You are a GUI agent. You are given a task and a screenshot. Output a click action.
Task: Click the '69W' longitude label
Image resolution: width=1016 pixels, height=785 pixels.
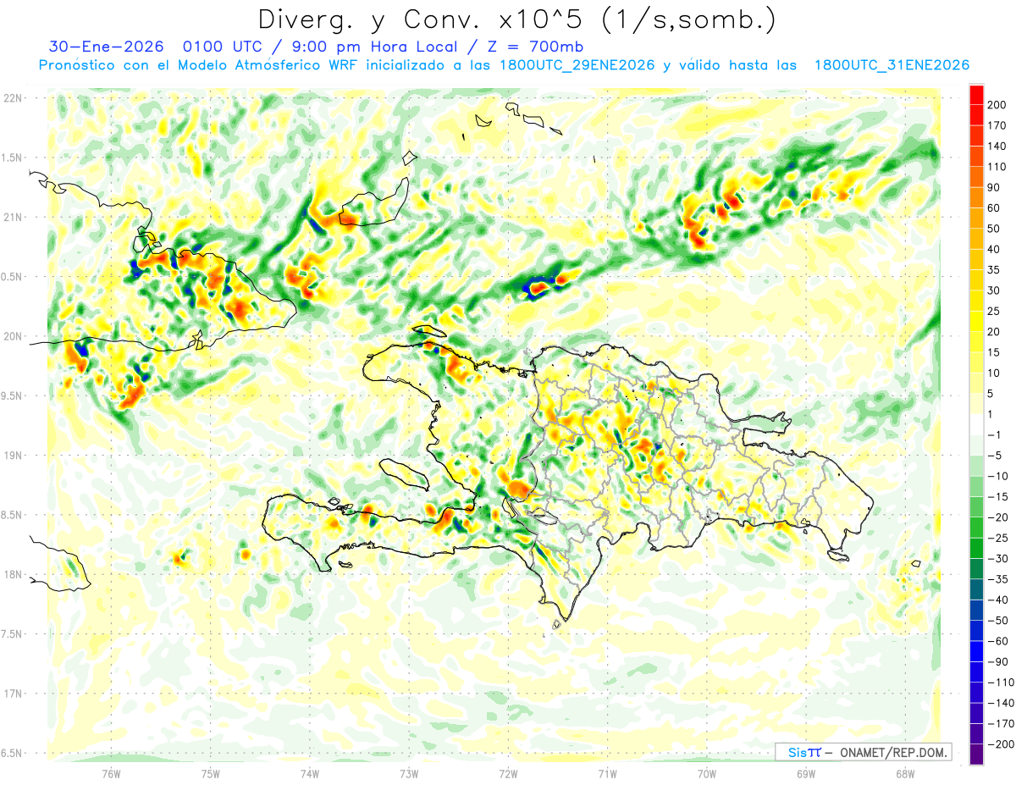(x=806, y=774)
